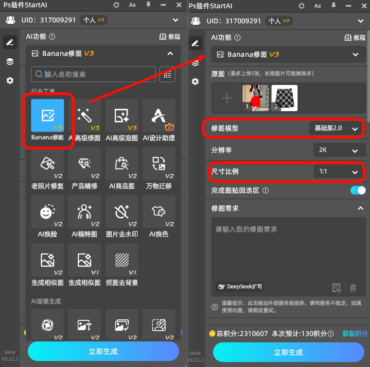Open the 分辨率 2K dropdown
Image resolution: width=370 pixels, height=367 pixels.
coord(339,150)
